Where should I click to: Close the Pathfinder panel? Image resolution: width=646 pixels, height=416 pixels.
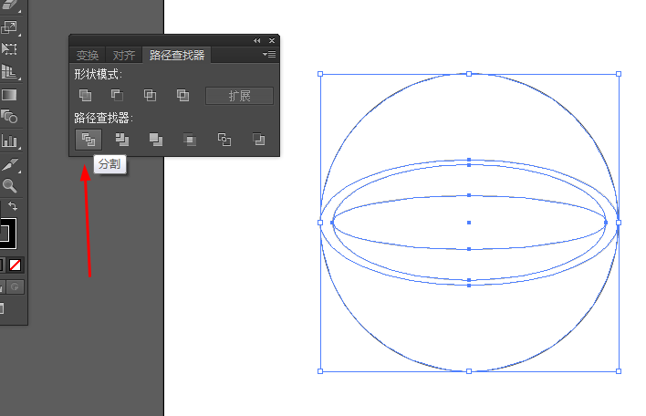coord(272,40)
